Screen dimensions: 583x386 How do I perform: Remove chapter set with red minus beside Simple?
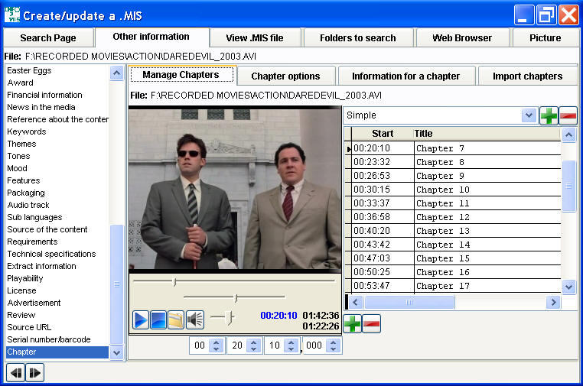(x=568, y=115)
